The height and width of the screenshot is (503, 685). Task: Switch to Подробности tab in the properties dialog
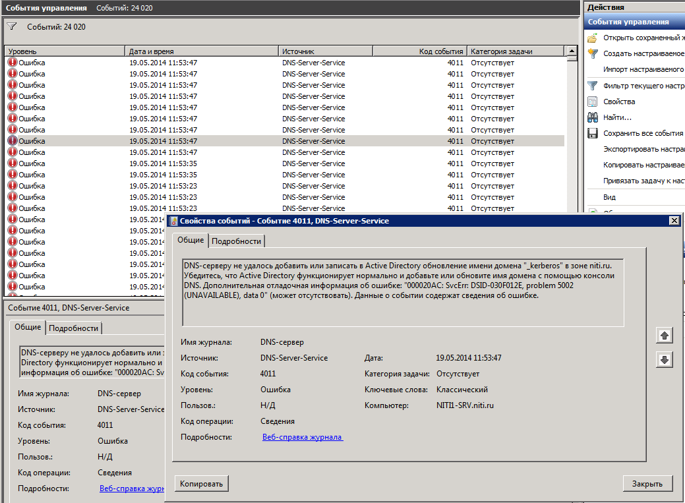[x=236, y=241]
